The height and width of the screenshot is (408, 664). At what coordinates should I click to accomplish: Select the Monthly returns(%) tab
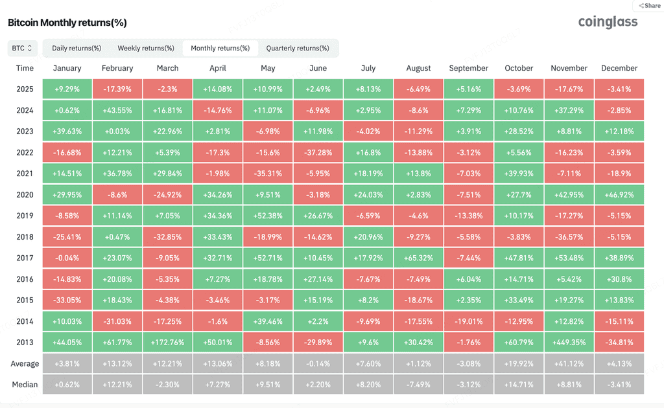coord(220,48)
